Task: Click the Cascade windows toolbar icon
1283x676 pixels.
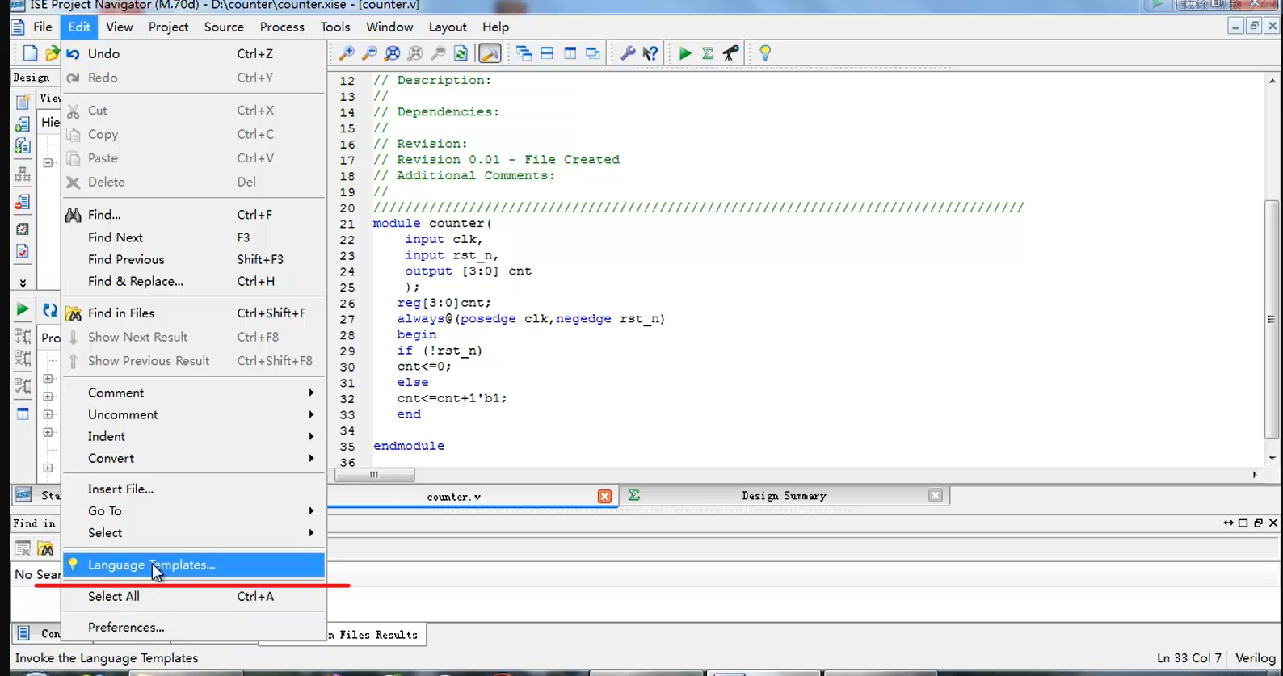Action: [x=524, y=53]
